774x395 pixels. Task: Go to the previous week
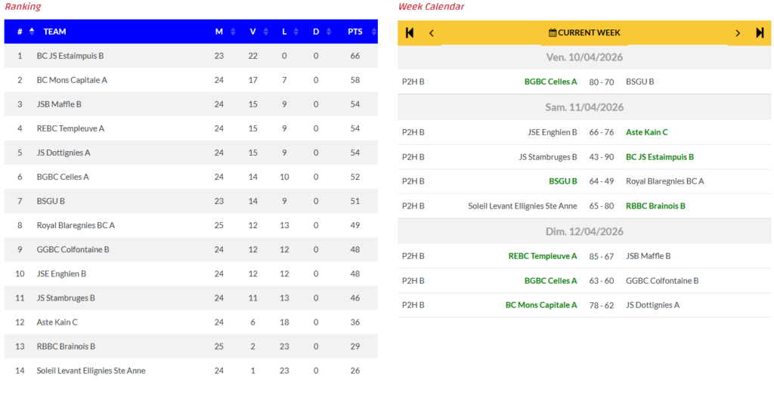432,32
